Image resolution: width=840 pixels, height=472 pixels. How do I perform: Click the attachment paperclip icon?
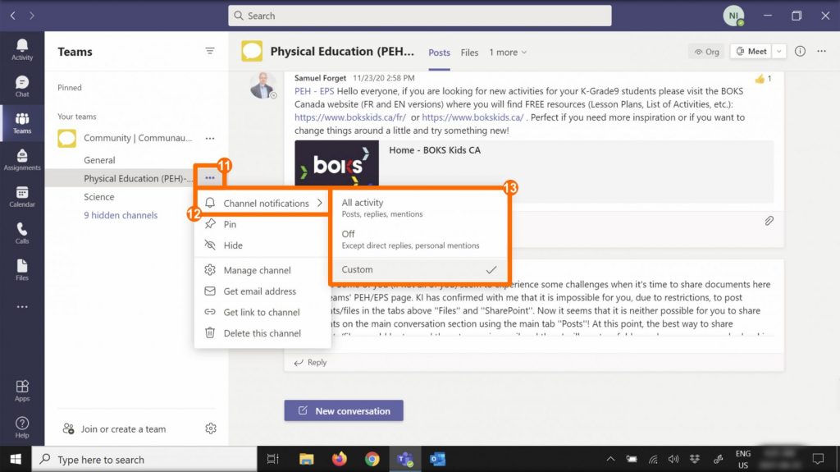[x=769, y=221]
